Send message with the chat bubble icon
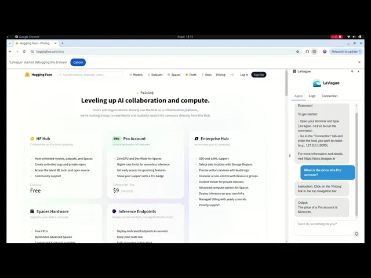The width and height of the screenshot is (371, 278). click(357, 234)
